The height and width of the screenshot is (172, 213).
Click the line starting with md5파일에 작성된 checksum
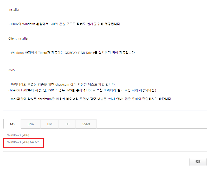tap(90, 99)
